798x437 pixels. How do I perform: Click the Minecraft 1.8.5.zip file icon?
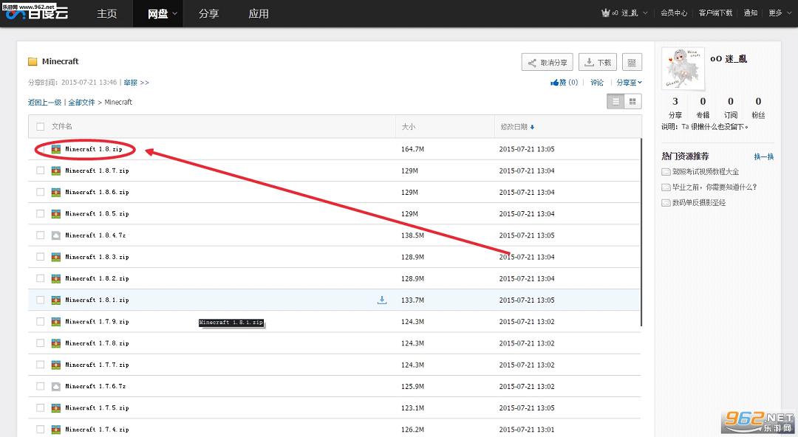[56, 213]
